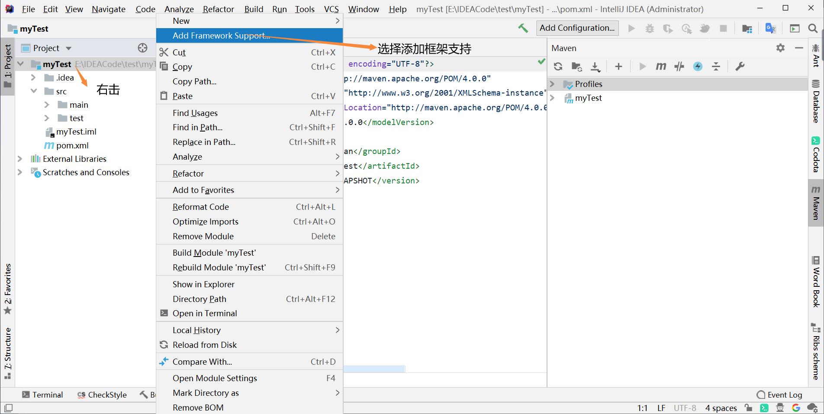The height and width of the screenshot is (414, 824).
Task: Click the Add Configuration button
Action: tap(577, 28)
